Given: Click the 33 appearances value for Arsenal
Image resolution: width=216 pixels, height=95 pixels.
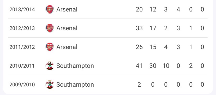Looking at the screenshot, I should [139, 28].
